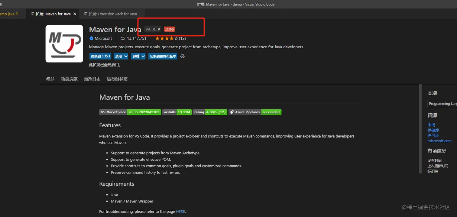
Task: Open the extension settings gear menu
Action: click(182, 56)
